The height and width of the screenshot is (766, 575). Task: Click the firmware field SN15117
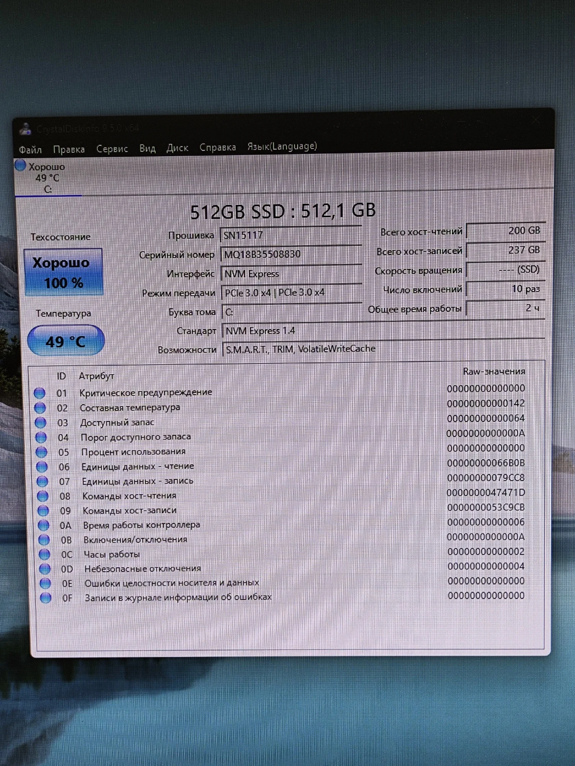(x=291, y=235)
